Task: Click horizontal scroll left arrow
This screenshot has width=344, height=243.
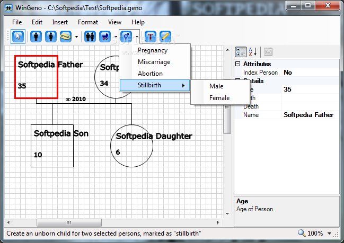Action: tap(8, 222)
